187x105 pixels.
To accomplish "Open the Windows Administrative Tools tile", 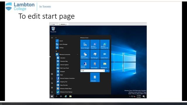I will 85,54.
